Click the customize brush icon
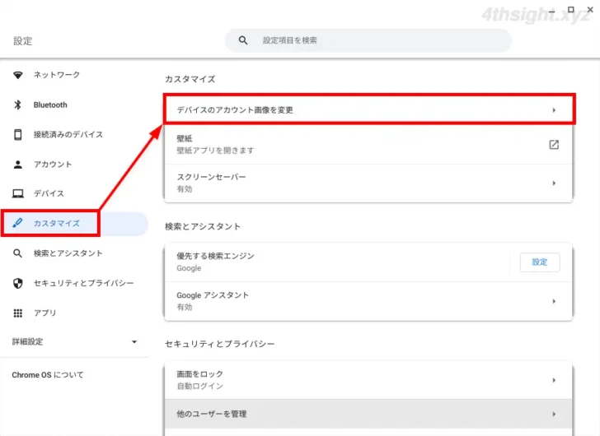600x436 pixels. point(17,223)
